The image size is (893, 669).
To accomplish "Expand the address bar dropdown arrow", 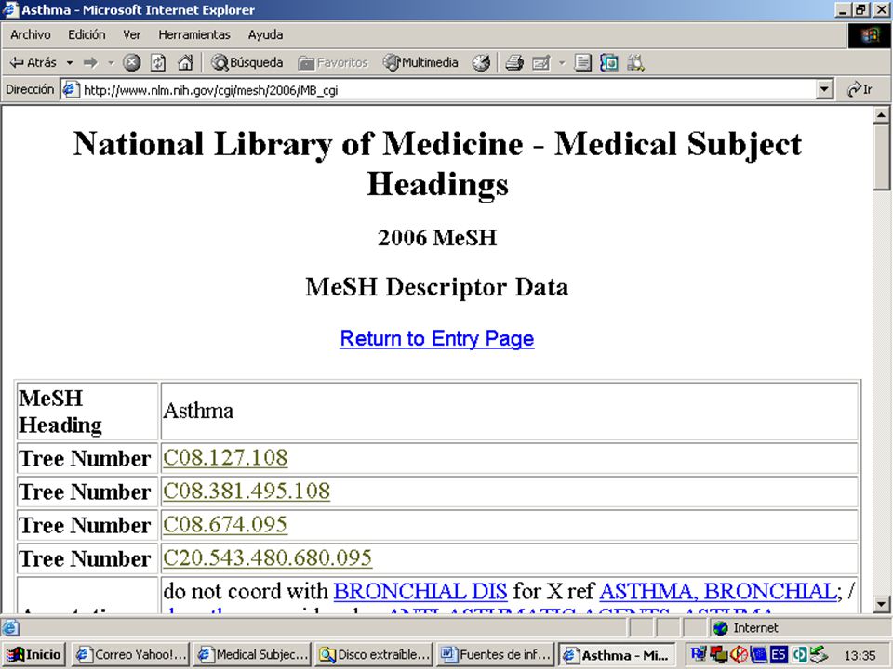I will (x=823, y=89).
